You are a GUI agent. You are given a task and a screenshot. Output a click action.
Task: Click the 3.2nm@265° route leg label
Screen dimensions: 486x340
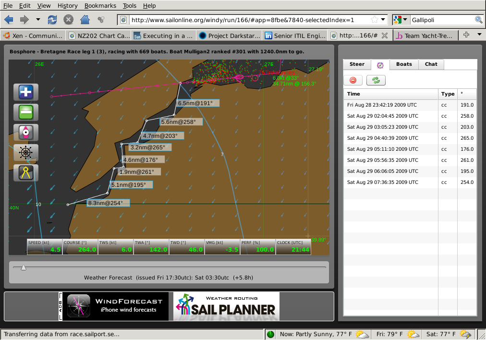click(150, 147)
